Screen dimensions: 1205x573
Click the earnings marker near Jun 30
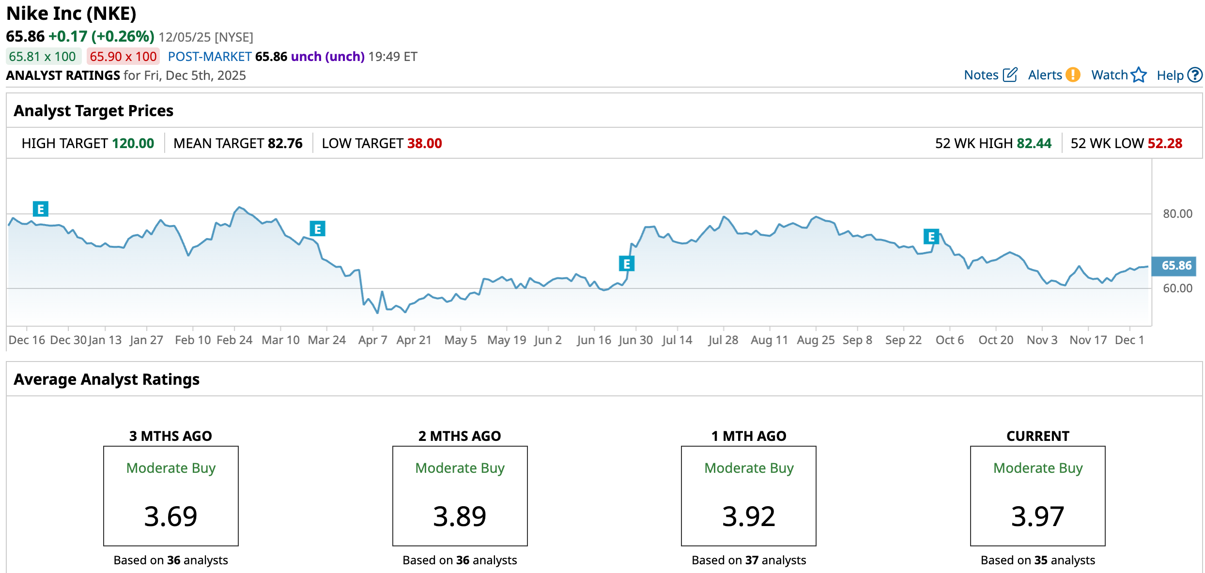[x=626, y=264]
